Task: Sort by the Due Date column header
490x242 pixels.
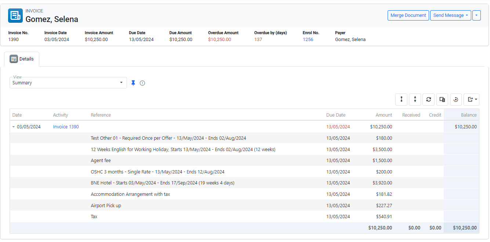Action: [x=335, y=115]
